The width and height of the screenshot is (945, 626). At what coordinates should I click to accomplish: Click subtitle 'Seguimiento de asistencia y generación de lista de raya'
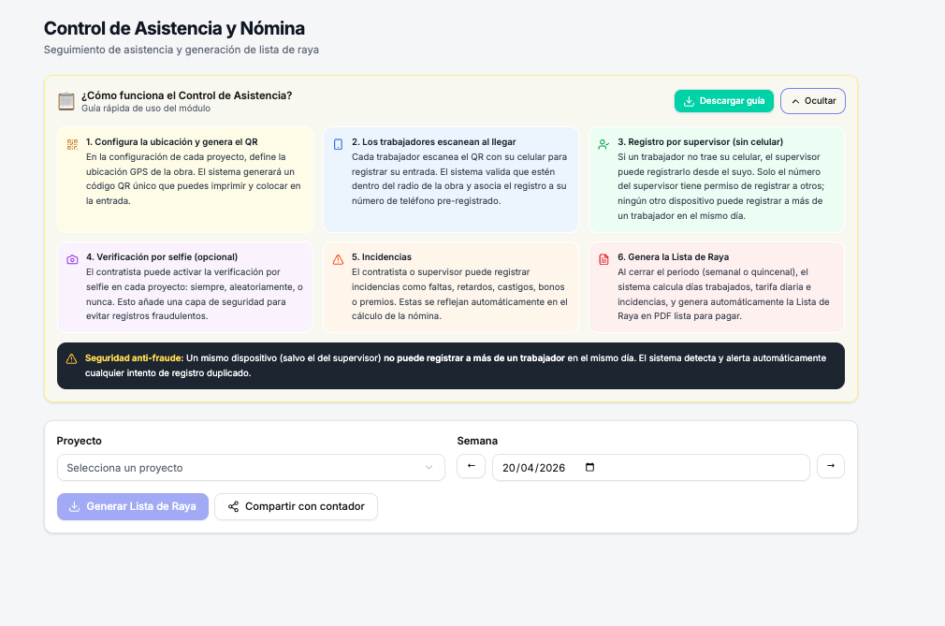182,50
